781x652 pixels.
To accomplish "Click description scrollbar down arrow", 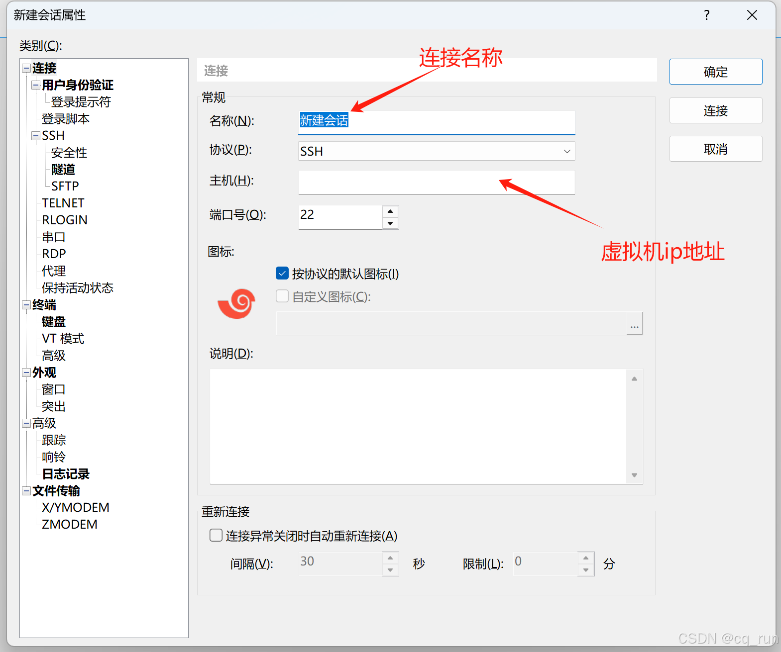I will (x=634, y=475).
